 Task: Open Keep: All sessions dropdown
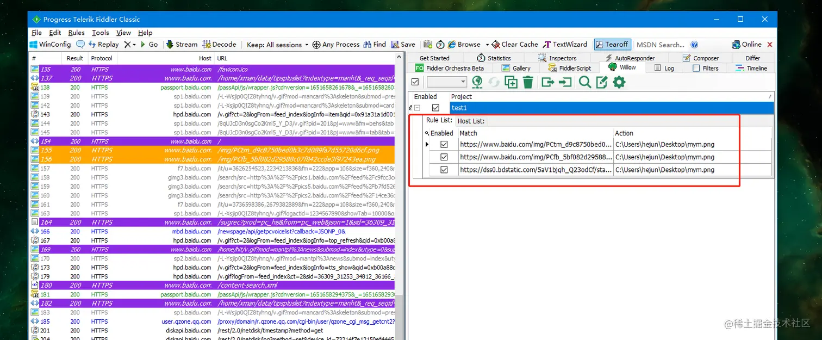277,45
